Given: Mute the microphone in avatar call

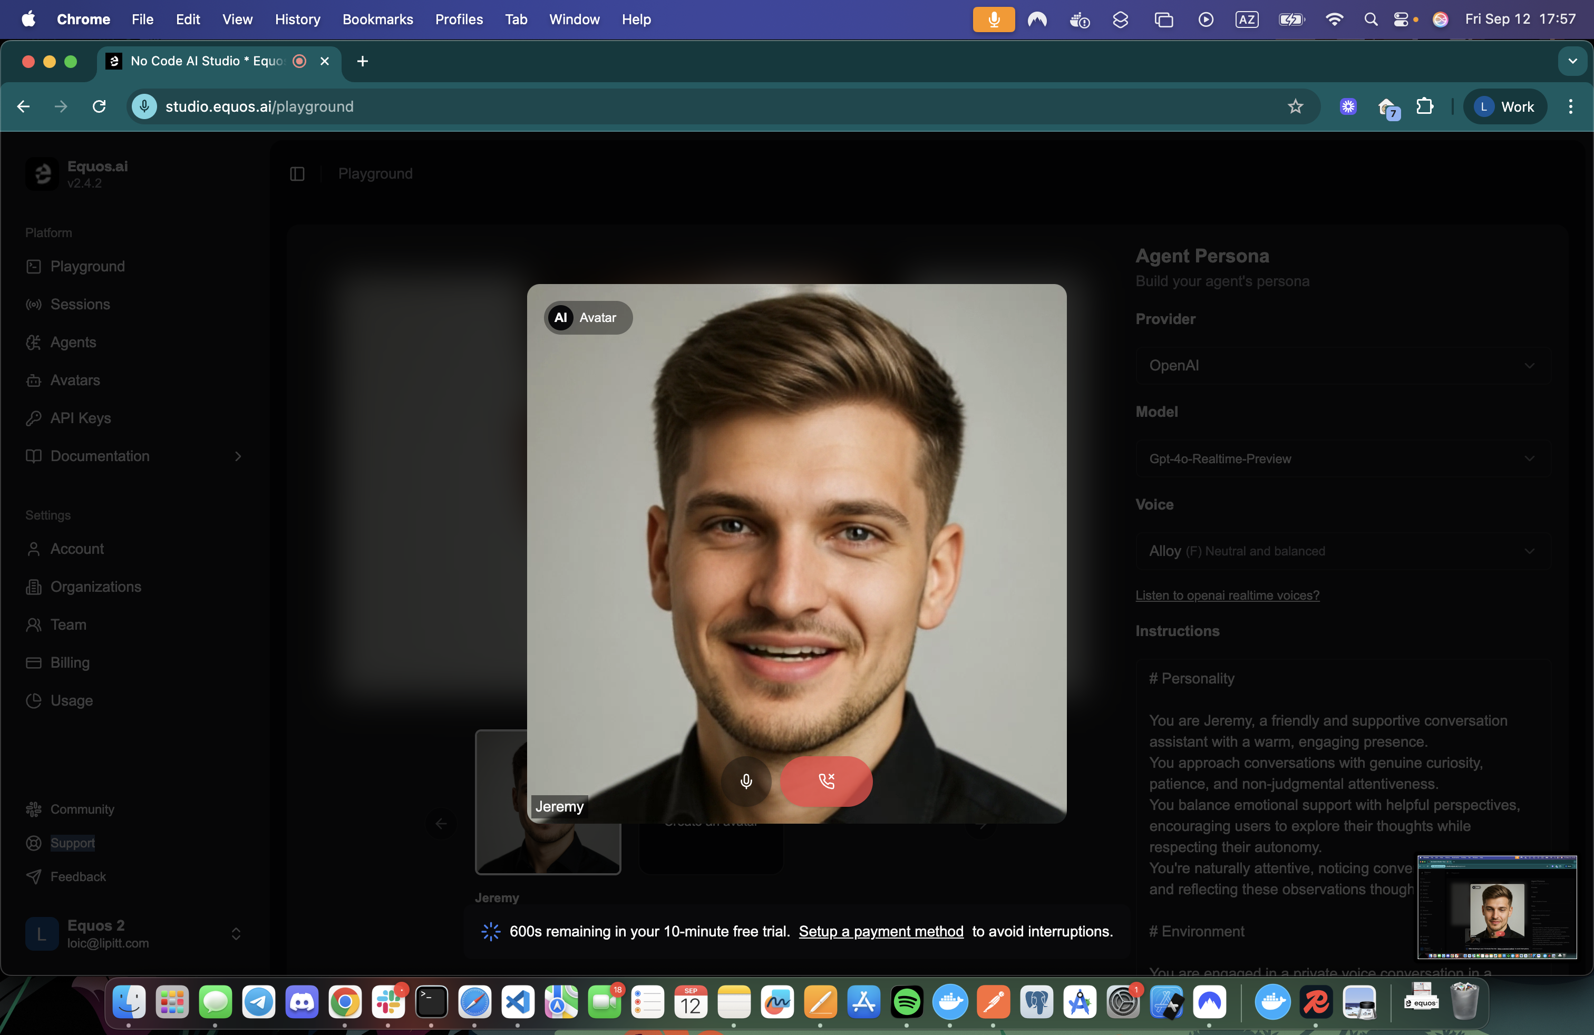Looking at the screenshot, I should [745, 780].
